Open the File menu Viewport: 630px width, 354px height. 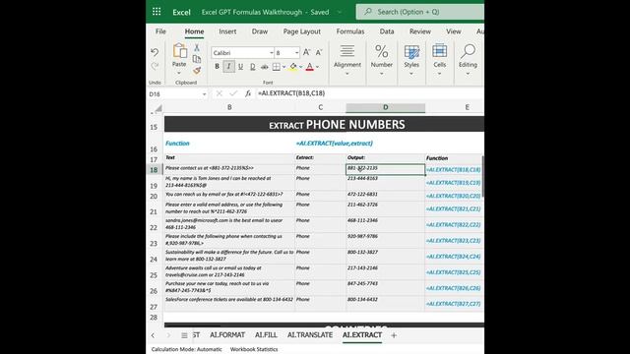coord(160,31)
